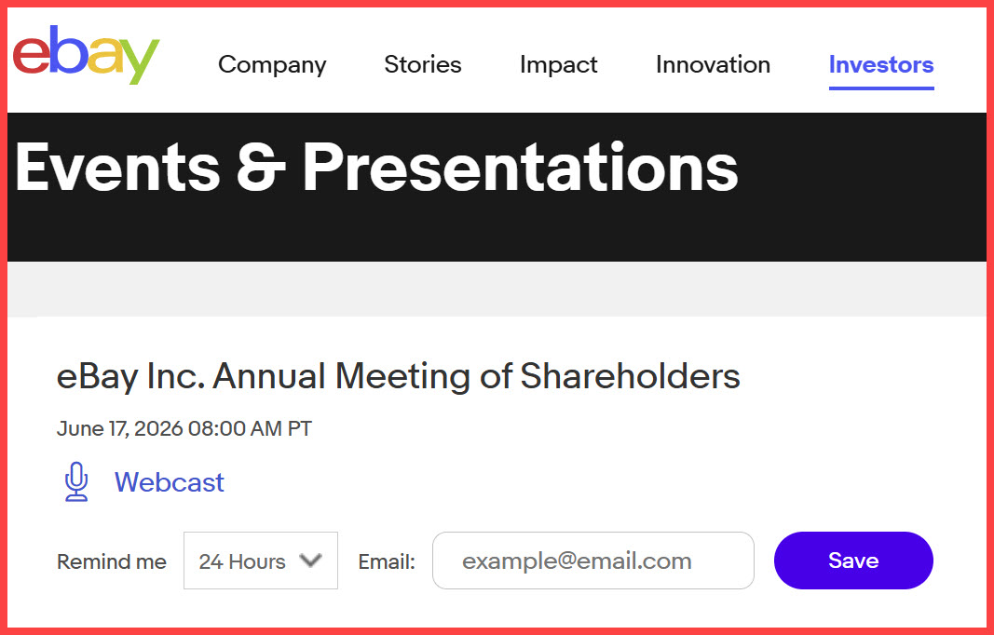Click the Events & Presentations heading

[376, 168]
